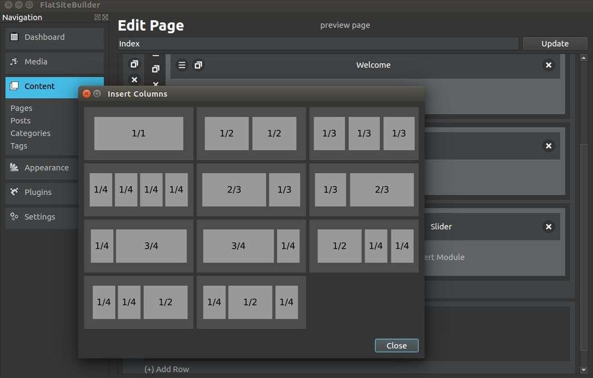Image resolution: width=593 pixels, height=378 pixels.
Task: Remove the Welcome module with X icon
Action: (x=549, y=65)
